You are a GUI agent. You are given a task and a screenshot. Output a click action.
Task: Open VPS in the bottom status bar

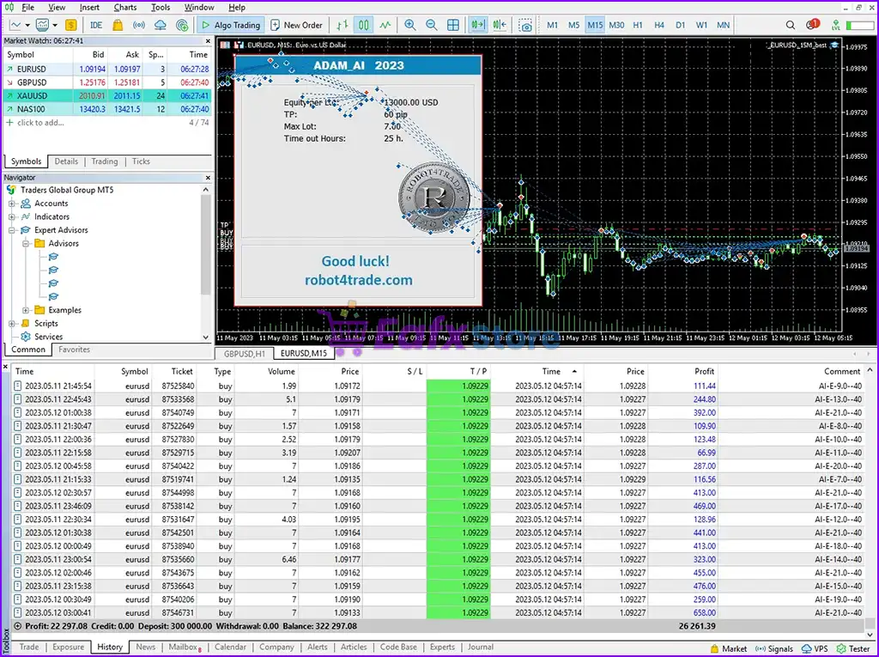[815, 648]
